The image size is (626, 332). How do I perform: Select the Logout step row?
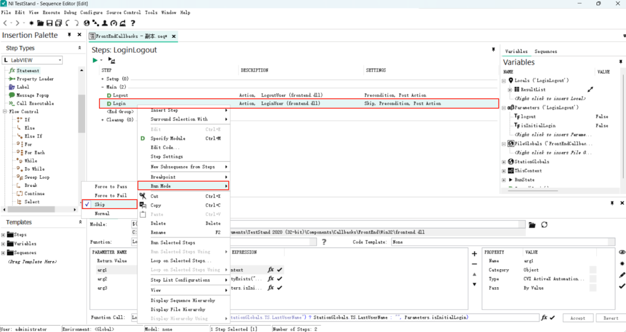[x=299, y=95]
